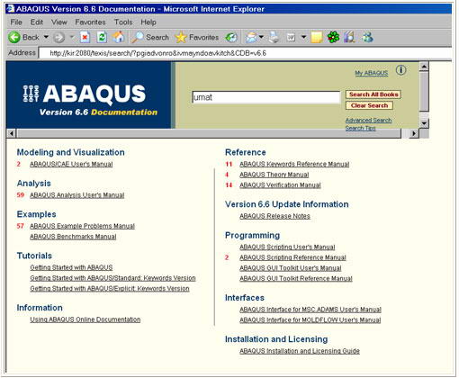This screenshot has height=378, width=459.
Task: Click the banner frame scroll-down arrow
Action: 424,123
